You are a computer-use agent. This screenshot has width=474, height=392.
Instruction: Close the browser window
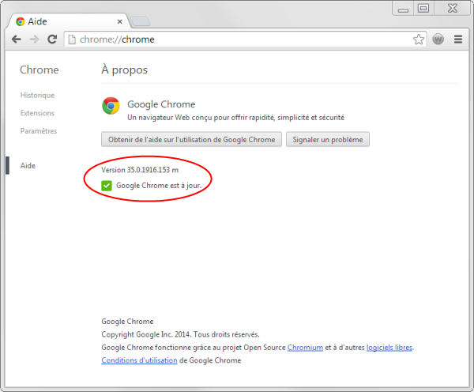[x=453, y=8]
